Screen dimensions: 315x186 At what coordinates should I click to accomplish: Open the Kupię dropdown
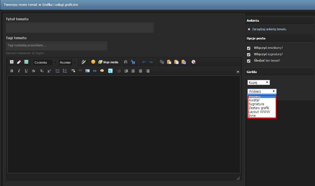pyautogui.click(x=258, y=82)
